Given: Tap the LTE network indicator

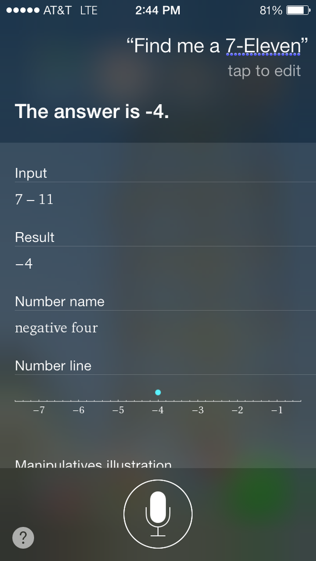Looking at the screenshot, I should [89, 10].
